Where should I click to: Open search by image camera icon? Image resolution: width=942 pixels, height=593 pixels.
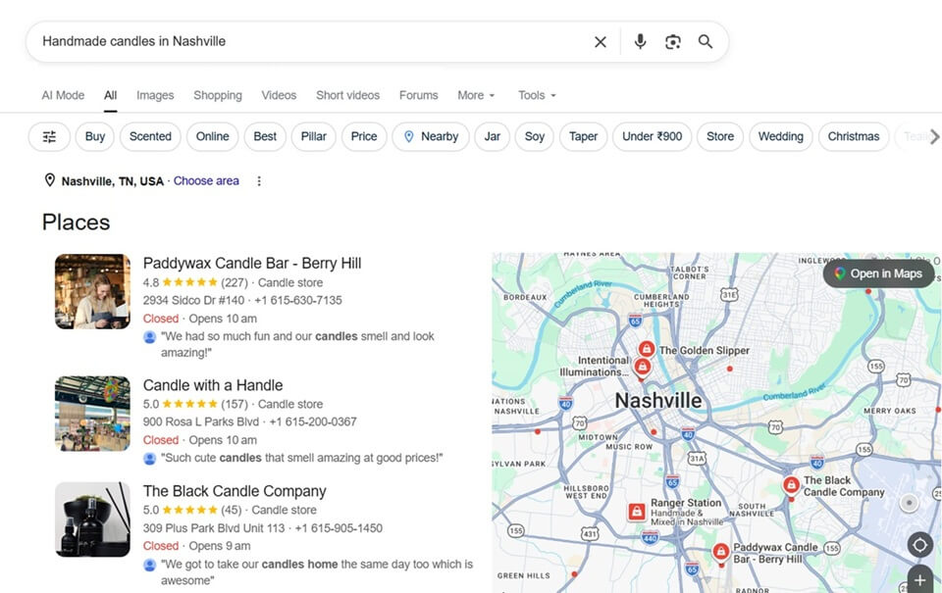(673, 42)
